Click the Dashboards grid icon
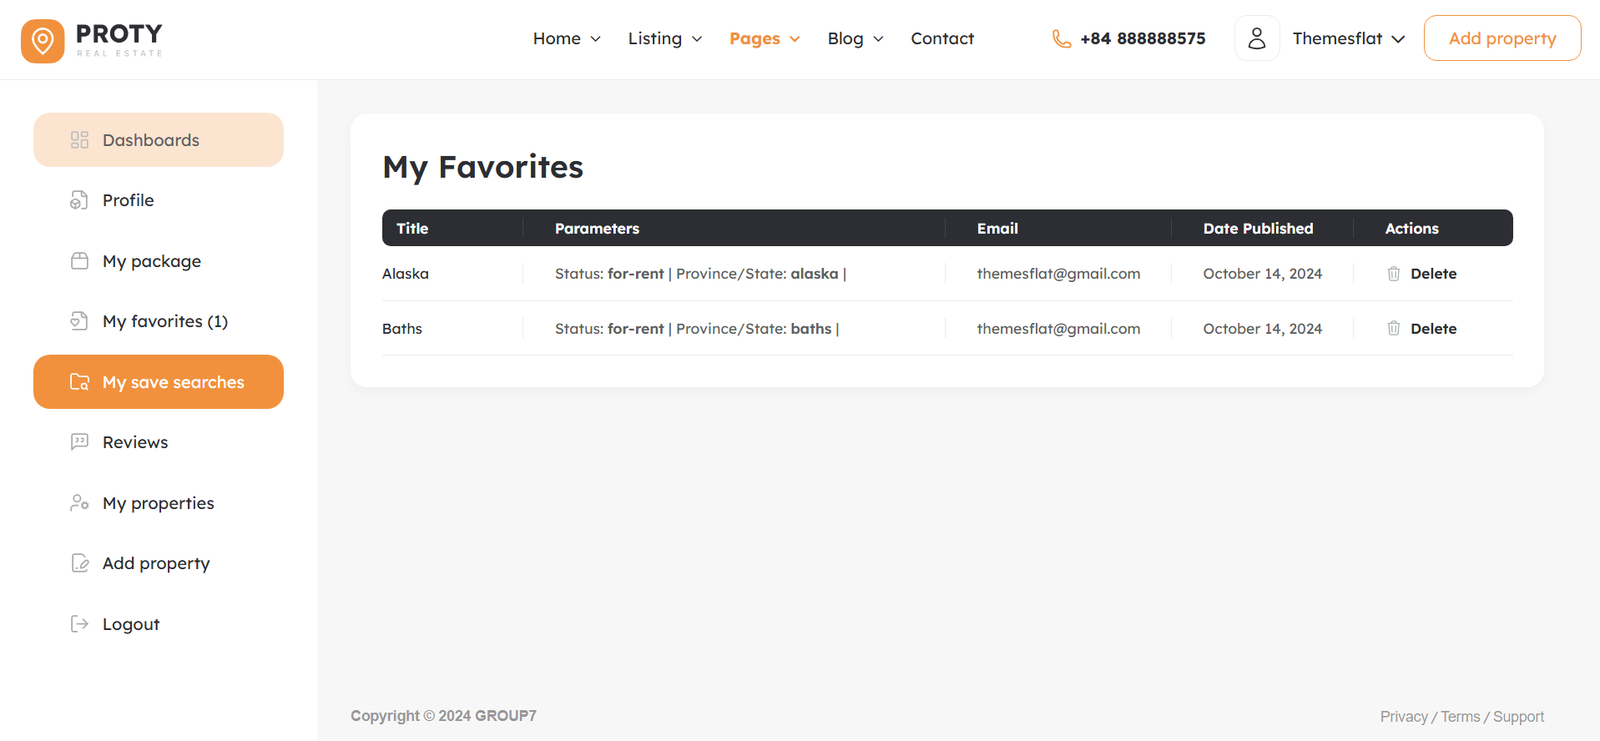 79,140
